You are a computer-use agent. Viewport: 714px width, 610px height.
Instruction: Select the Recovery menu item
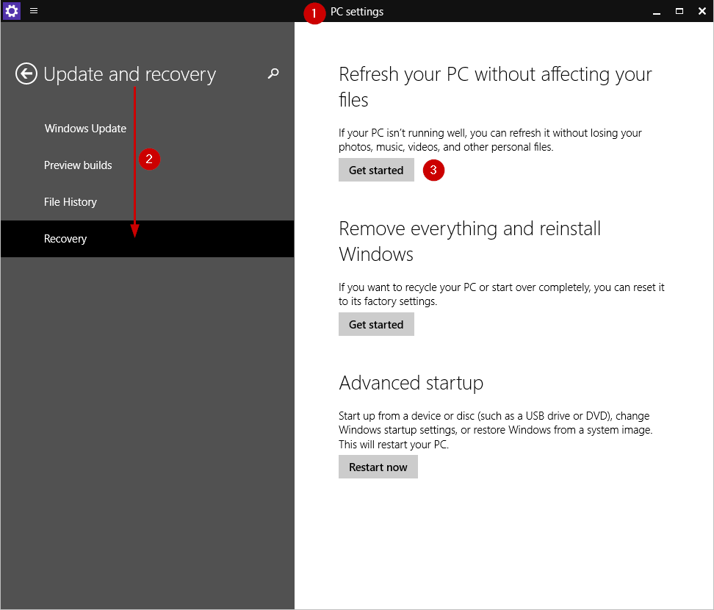pyautogui.click(x=147, y=239)
